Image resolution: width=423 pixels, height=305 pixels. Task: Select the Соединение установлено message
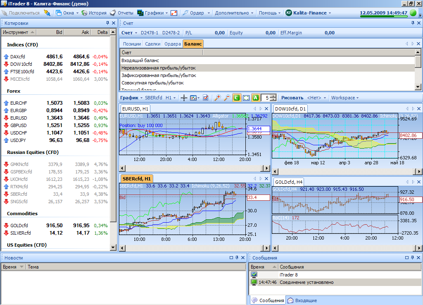(x=335, y=282)
